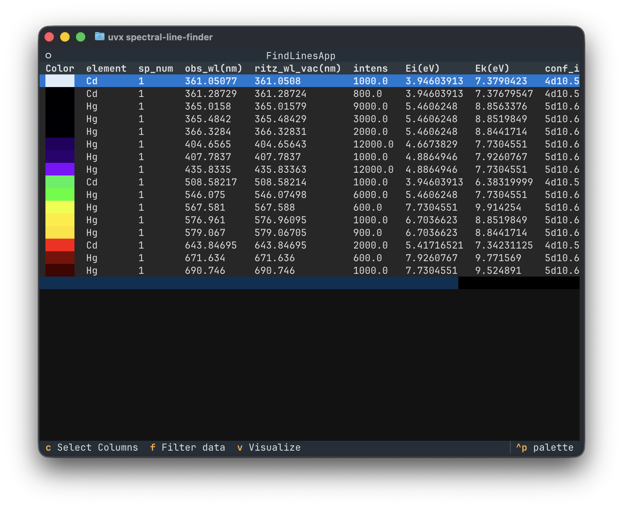Click the Hg element cell in 546.075 row

pyautogui.click(x=92, y=195)
